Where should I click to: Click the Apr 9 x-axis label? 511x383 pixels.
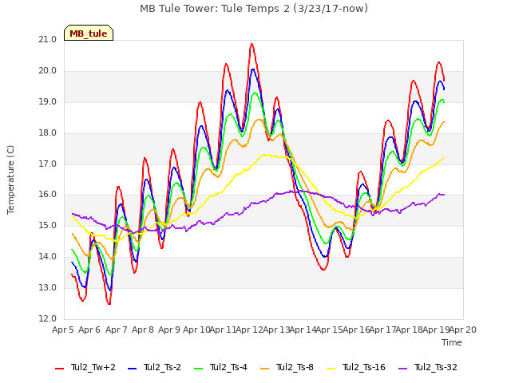(169, 330)
